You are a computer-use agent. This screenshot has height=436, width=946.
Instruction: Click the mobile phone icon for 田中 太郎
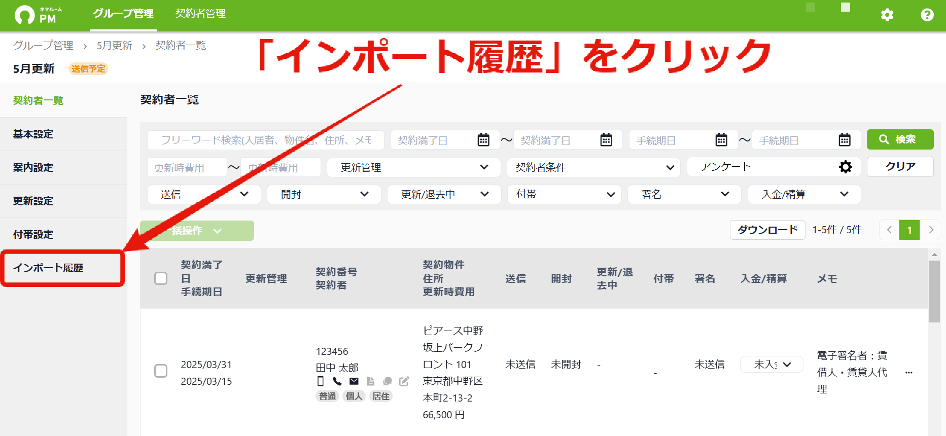pos(321,381)
